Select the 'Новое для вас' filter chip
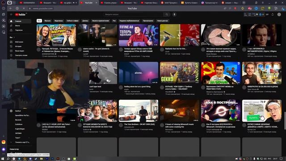The height and width of the screenshot is (161, 286). [162, 21]
